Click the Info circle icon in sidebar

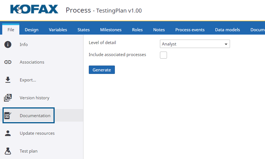(x=8, y=44)
